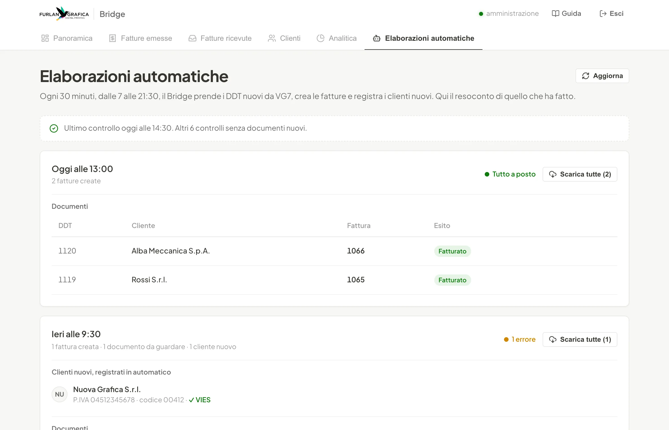This screenshot has width=669, height=430.
Task: Click the Analitica pie chart icon
Action: tap(321, 38)
